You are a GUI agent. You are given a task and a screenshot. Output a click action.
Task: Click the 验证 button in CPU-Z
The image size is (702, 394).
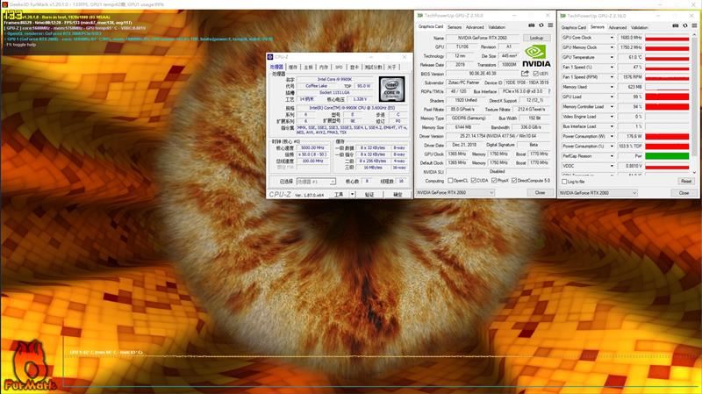pyautogui.click(x=369, y=194)
